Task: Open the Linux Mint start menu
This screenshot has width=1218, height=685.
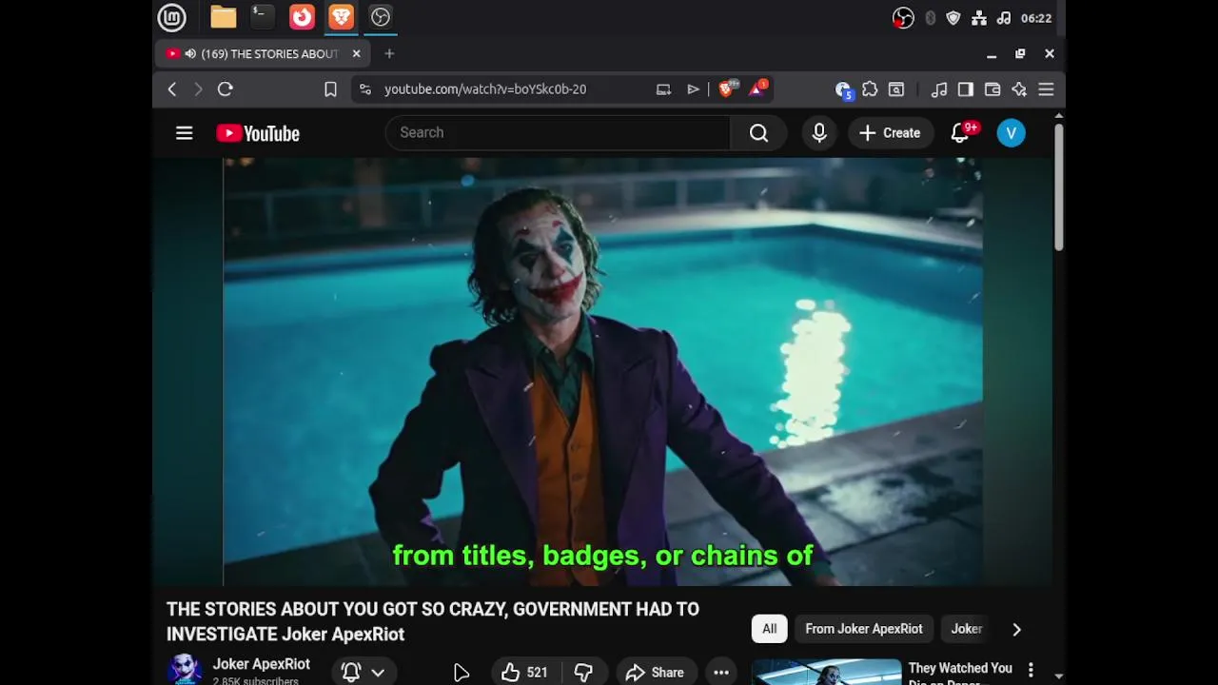Action: (x=171, y=17)
